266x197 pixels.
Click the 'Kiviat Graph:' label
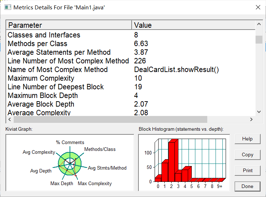pos(19,129)
